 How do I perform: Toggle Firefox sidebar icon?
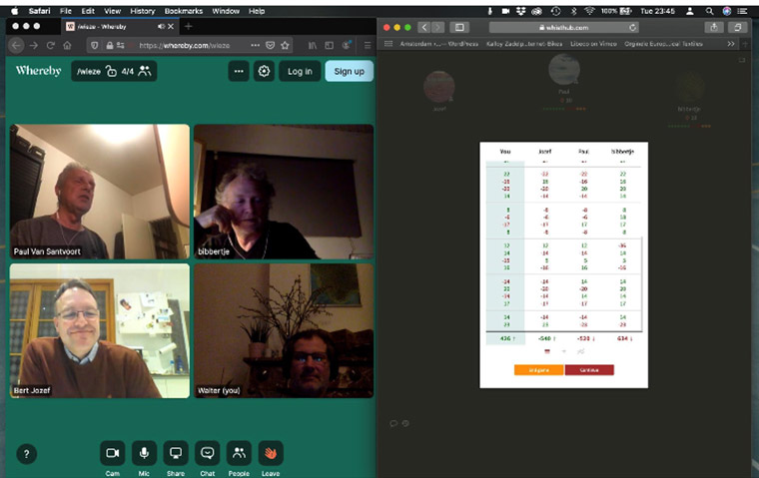(330, 46)
